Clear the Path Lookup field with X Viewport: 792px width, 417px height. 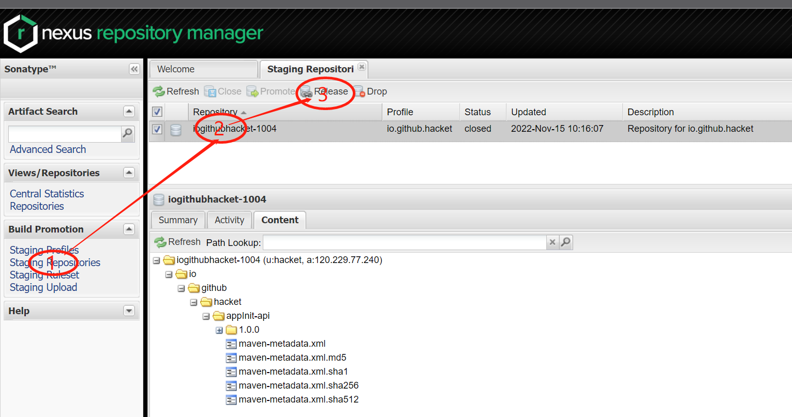(552, 242)
